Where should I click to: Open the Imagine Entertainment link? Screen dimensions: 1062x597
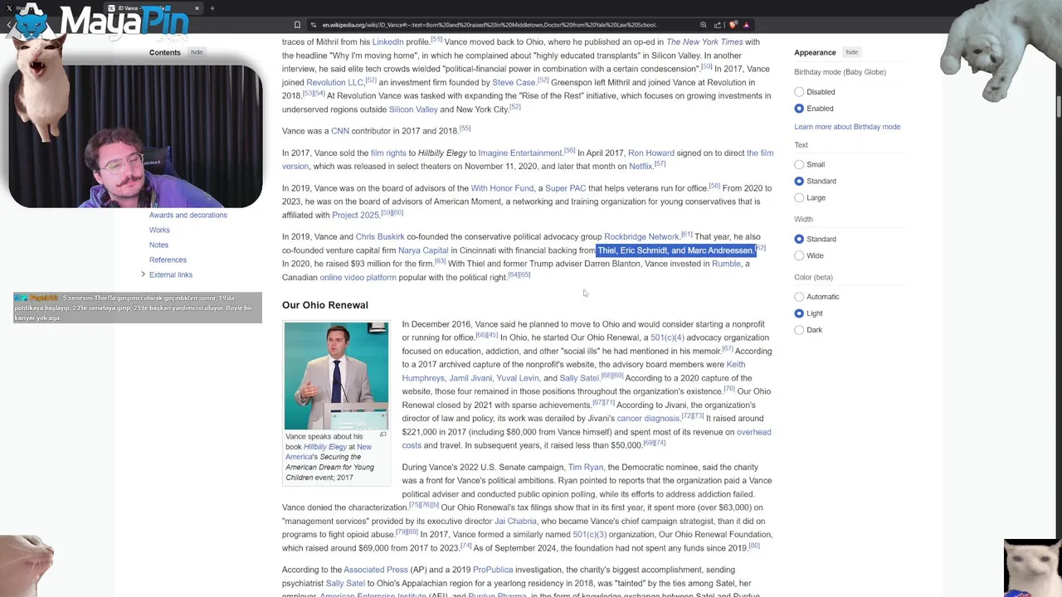tap(520, 153)
